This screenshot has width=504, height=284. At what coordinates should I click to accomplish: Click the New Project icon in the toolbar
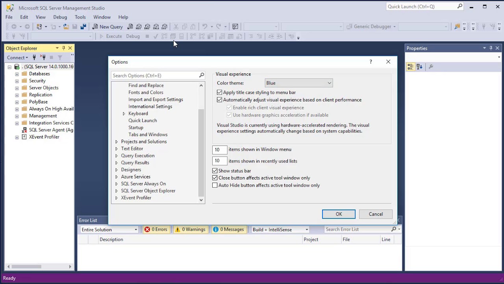tap(39, 27)
